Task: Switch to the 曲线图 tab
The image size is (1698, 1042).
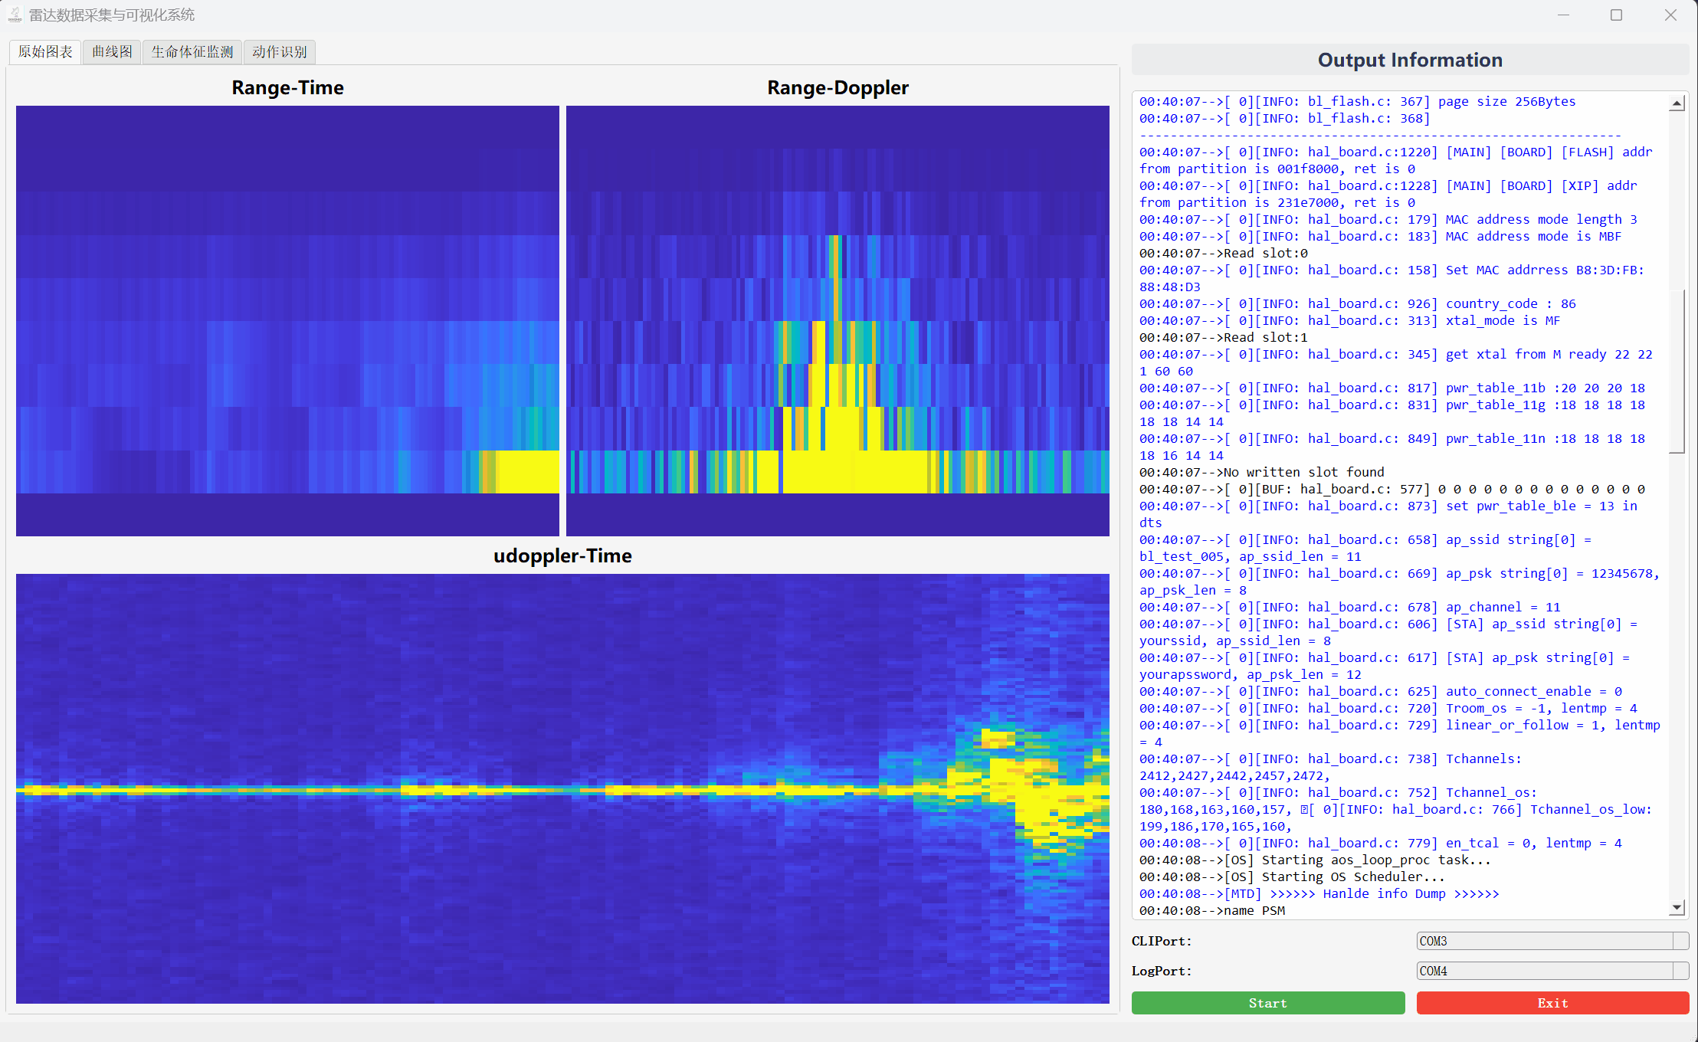Action: coord(111,51)
